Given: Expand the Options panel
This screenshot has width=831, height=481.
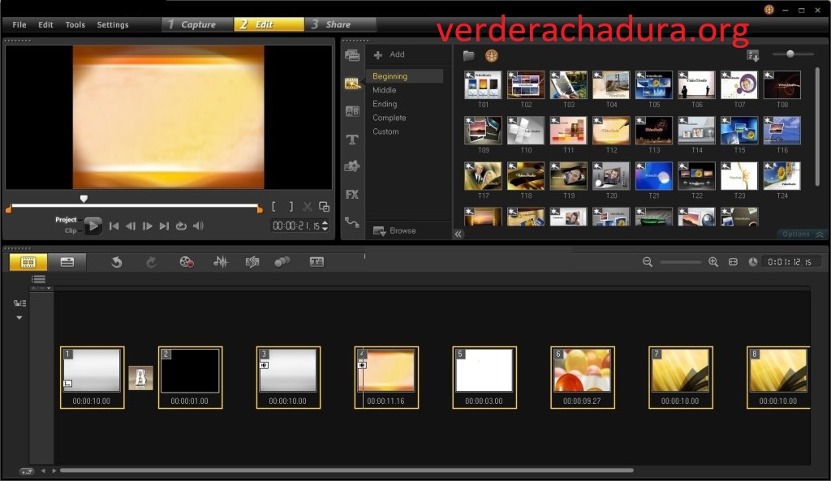Looking at the screenshot, I should coord(803,234).
